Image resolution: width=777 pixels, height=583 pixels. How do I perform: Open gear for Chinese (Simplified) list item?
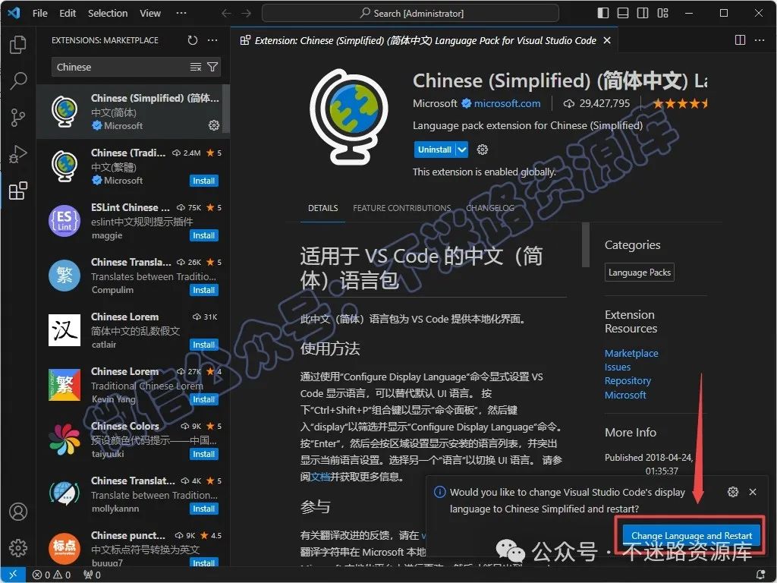[214, 125]
